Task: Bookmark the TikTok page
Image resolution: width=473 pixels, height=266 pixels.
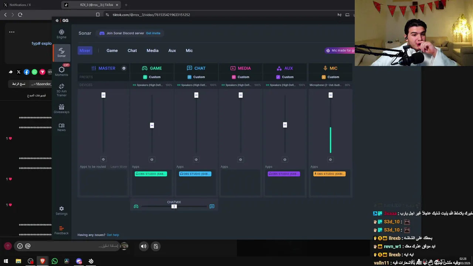Action: 98,15
